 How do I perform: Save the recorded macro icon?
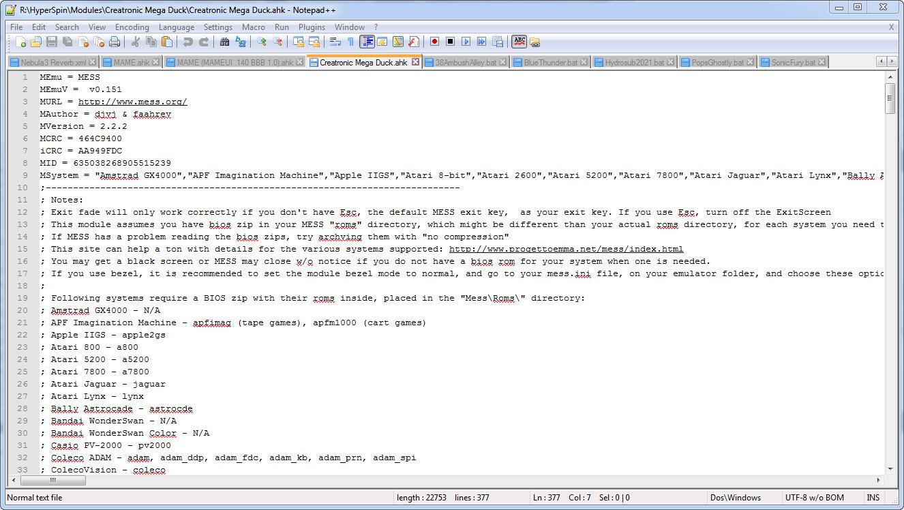click(x=497, y=42)
